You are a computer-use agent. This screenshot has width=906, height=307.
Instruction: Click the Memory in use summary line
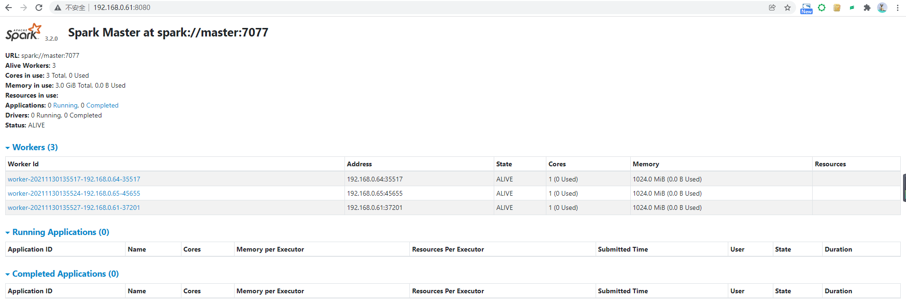click(x=65, y=85)
